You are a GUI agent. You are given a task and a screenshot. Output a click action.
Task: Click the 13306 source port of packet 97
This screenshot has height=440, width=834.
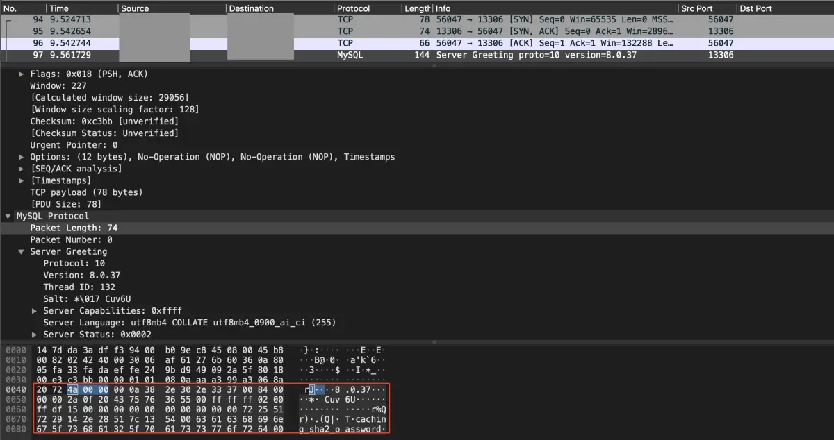coord(721,55)
